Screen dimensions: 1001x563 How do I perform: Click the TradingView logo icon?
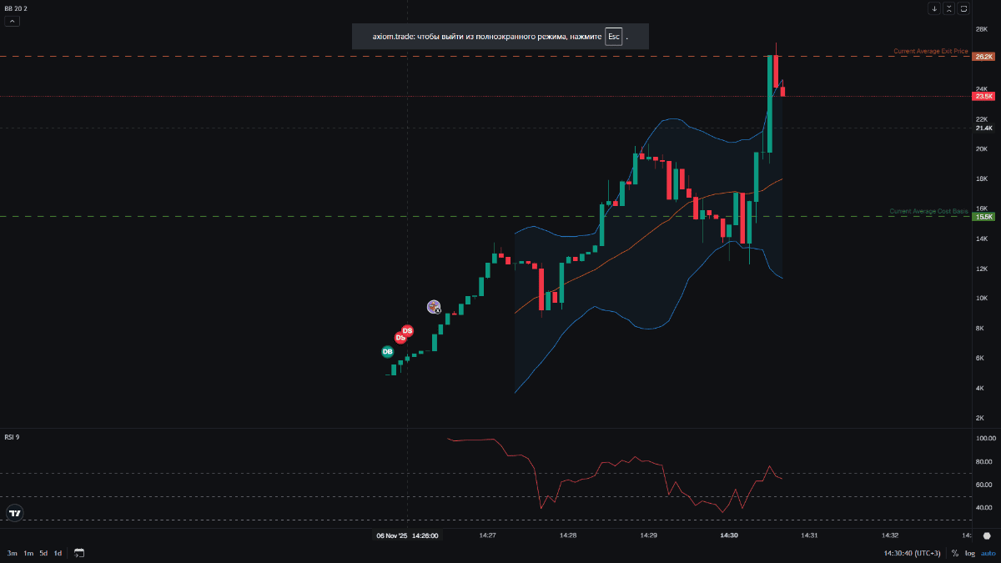(14, 514)
